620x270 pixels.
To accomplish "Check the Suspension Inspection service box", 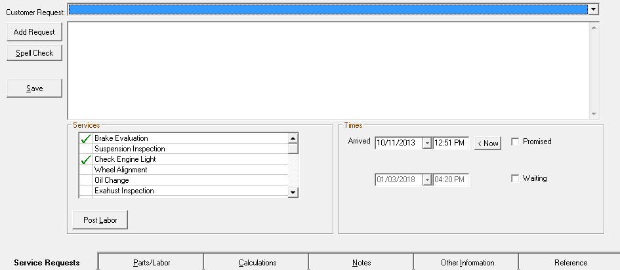I will [85, 149].
